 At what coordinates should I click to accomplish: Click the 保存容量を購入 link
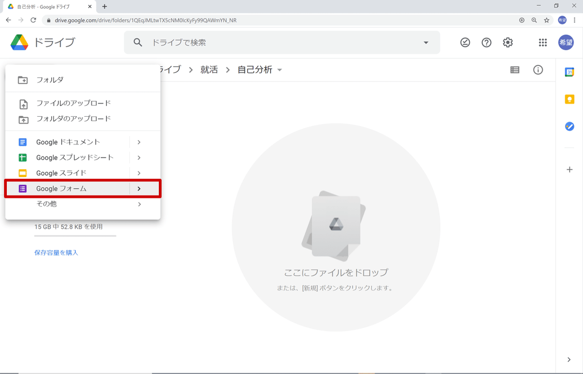56,252
